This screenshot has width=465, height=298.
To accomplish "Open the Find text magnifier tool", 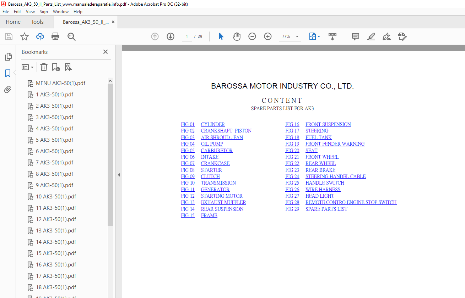I will tap(71, 36).
